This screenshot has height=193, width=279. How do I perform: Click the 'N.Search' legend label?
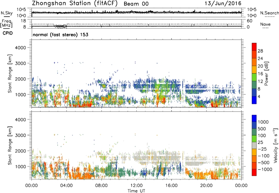click(x=269, y=13)
